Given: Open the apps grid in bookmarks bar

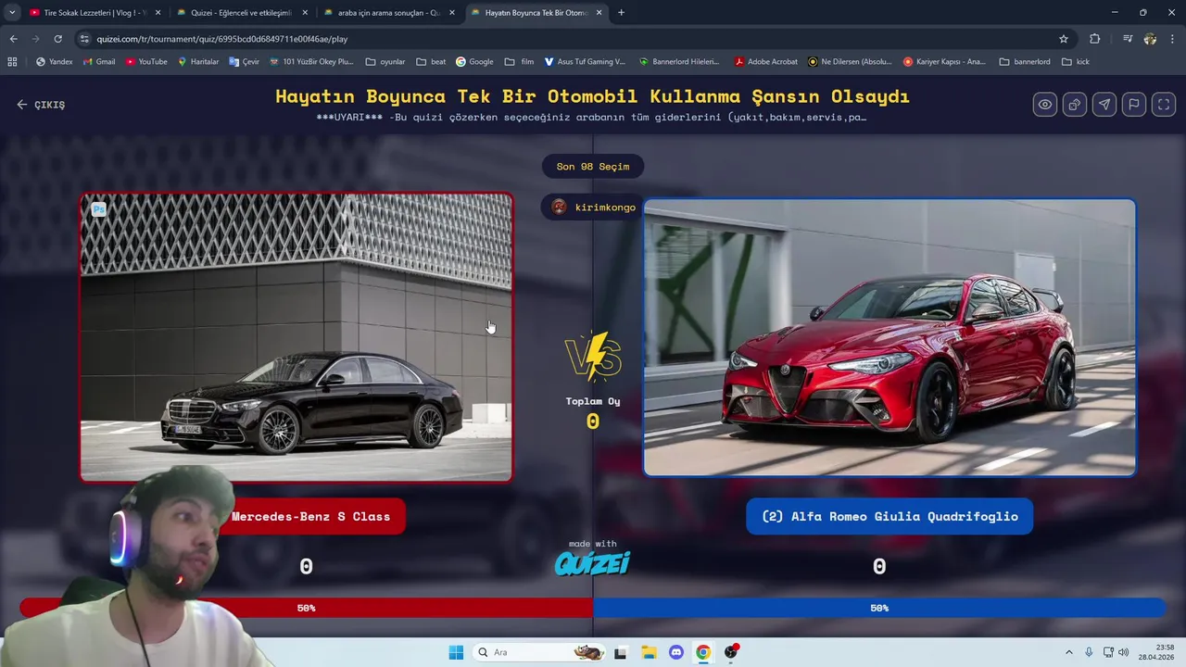Looking at the screenshot, I should click(12, 61).
